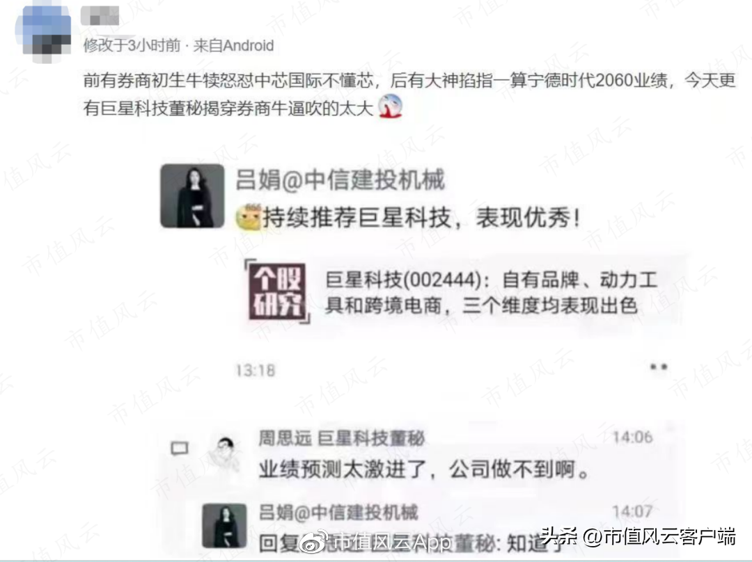Open the 巨星科技(002444) article title link
The height and width of the screenshot is (562, 752).
click(491, 292)
